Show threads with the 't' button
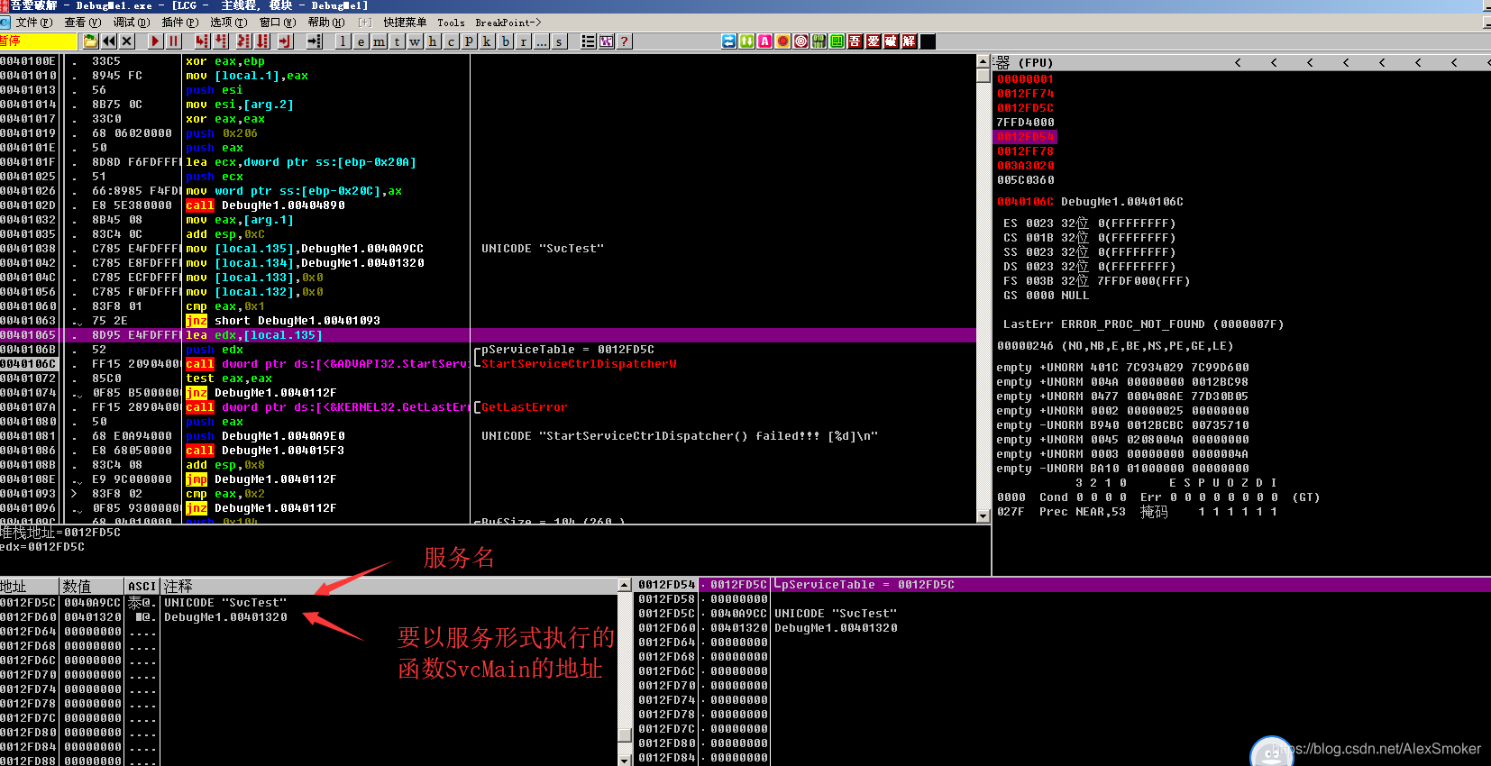This screenshot has width=1491, height=766. pyautogui.click(x=398, y=41)
